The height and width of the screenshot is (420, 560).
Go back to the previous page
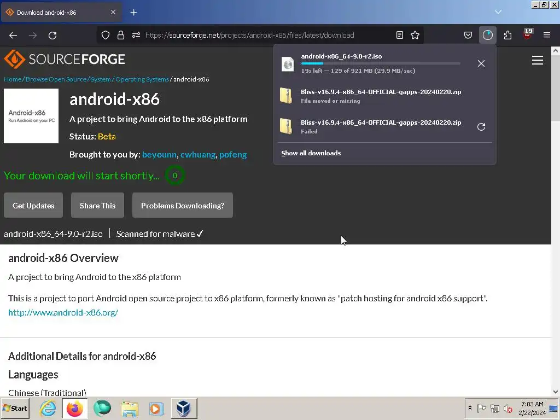13,36
